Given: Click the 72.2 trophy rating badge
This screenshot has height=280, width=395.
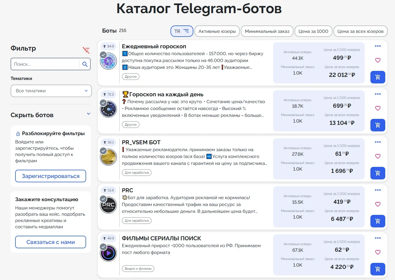Looking at the screenshot, I should tap(108, 94).
